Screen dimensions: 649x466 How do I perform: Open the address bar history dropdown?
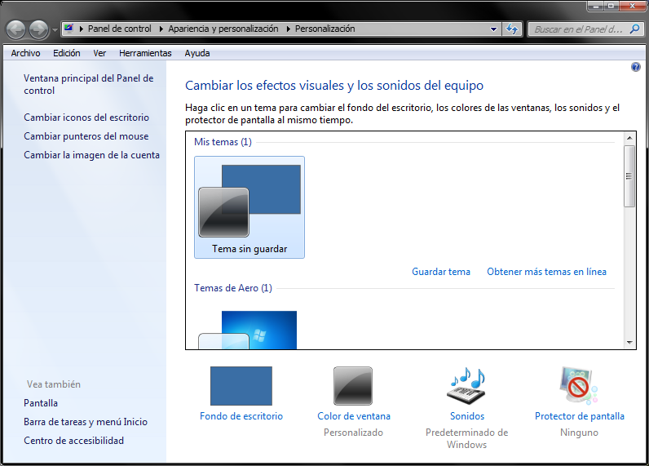click(x=494, y=29)
